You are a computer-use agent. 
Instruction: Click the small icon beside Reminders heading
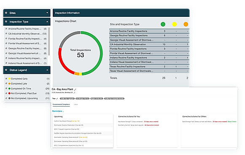pos(63,112)
